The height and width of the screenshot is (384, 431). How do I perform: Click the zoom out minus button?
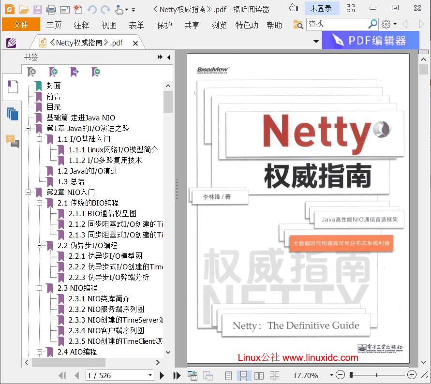[340, 375]
